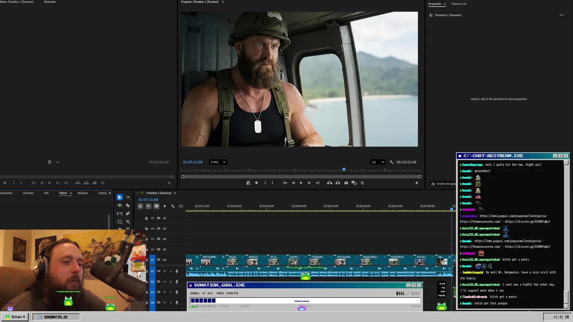
Task: Mark Out point in Program monitor
Action: coord(272,182)
